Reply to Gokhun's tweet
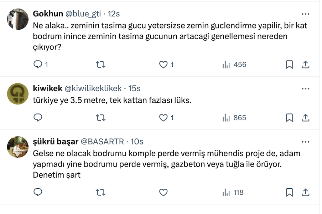The image size is (322, 214). pos(38,65)
